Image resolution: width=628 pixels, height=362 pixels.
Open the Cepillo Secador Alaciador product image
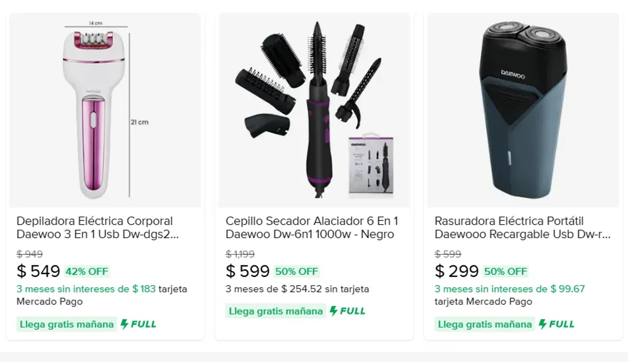(x=314, y=111)
